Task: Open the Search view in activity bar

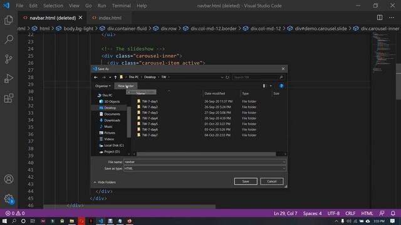Action: (9, 39)
